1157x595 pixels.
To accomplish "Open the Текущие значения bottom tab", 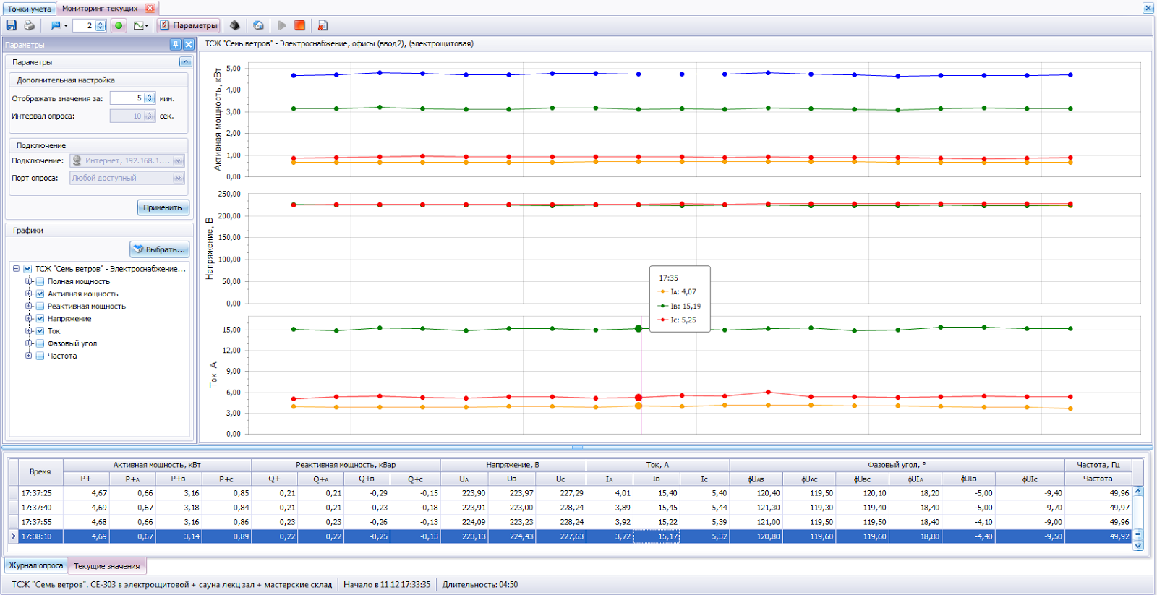I will pyautogui.click(x=107, y=565).
